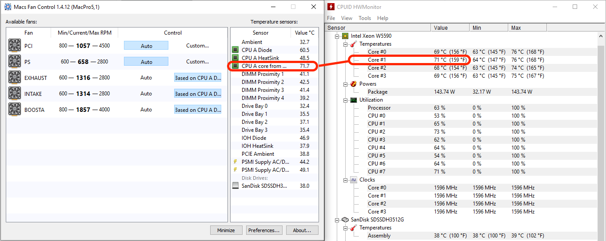This screenshot has height=241, width=606.
Task: Collapse the Utilization tree node
Action: click(x=345, y=100)
